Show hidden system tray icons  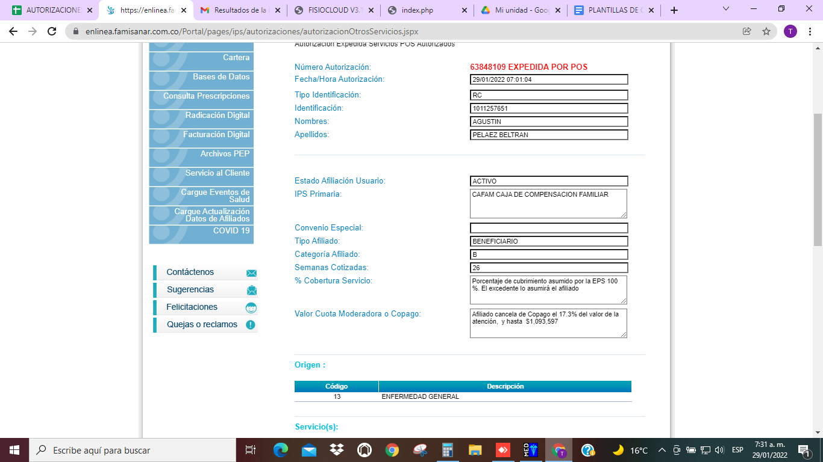(x=662, y=450)
